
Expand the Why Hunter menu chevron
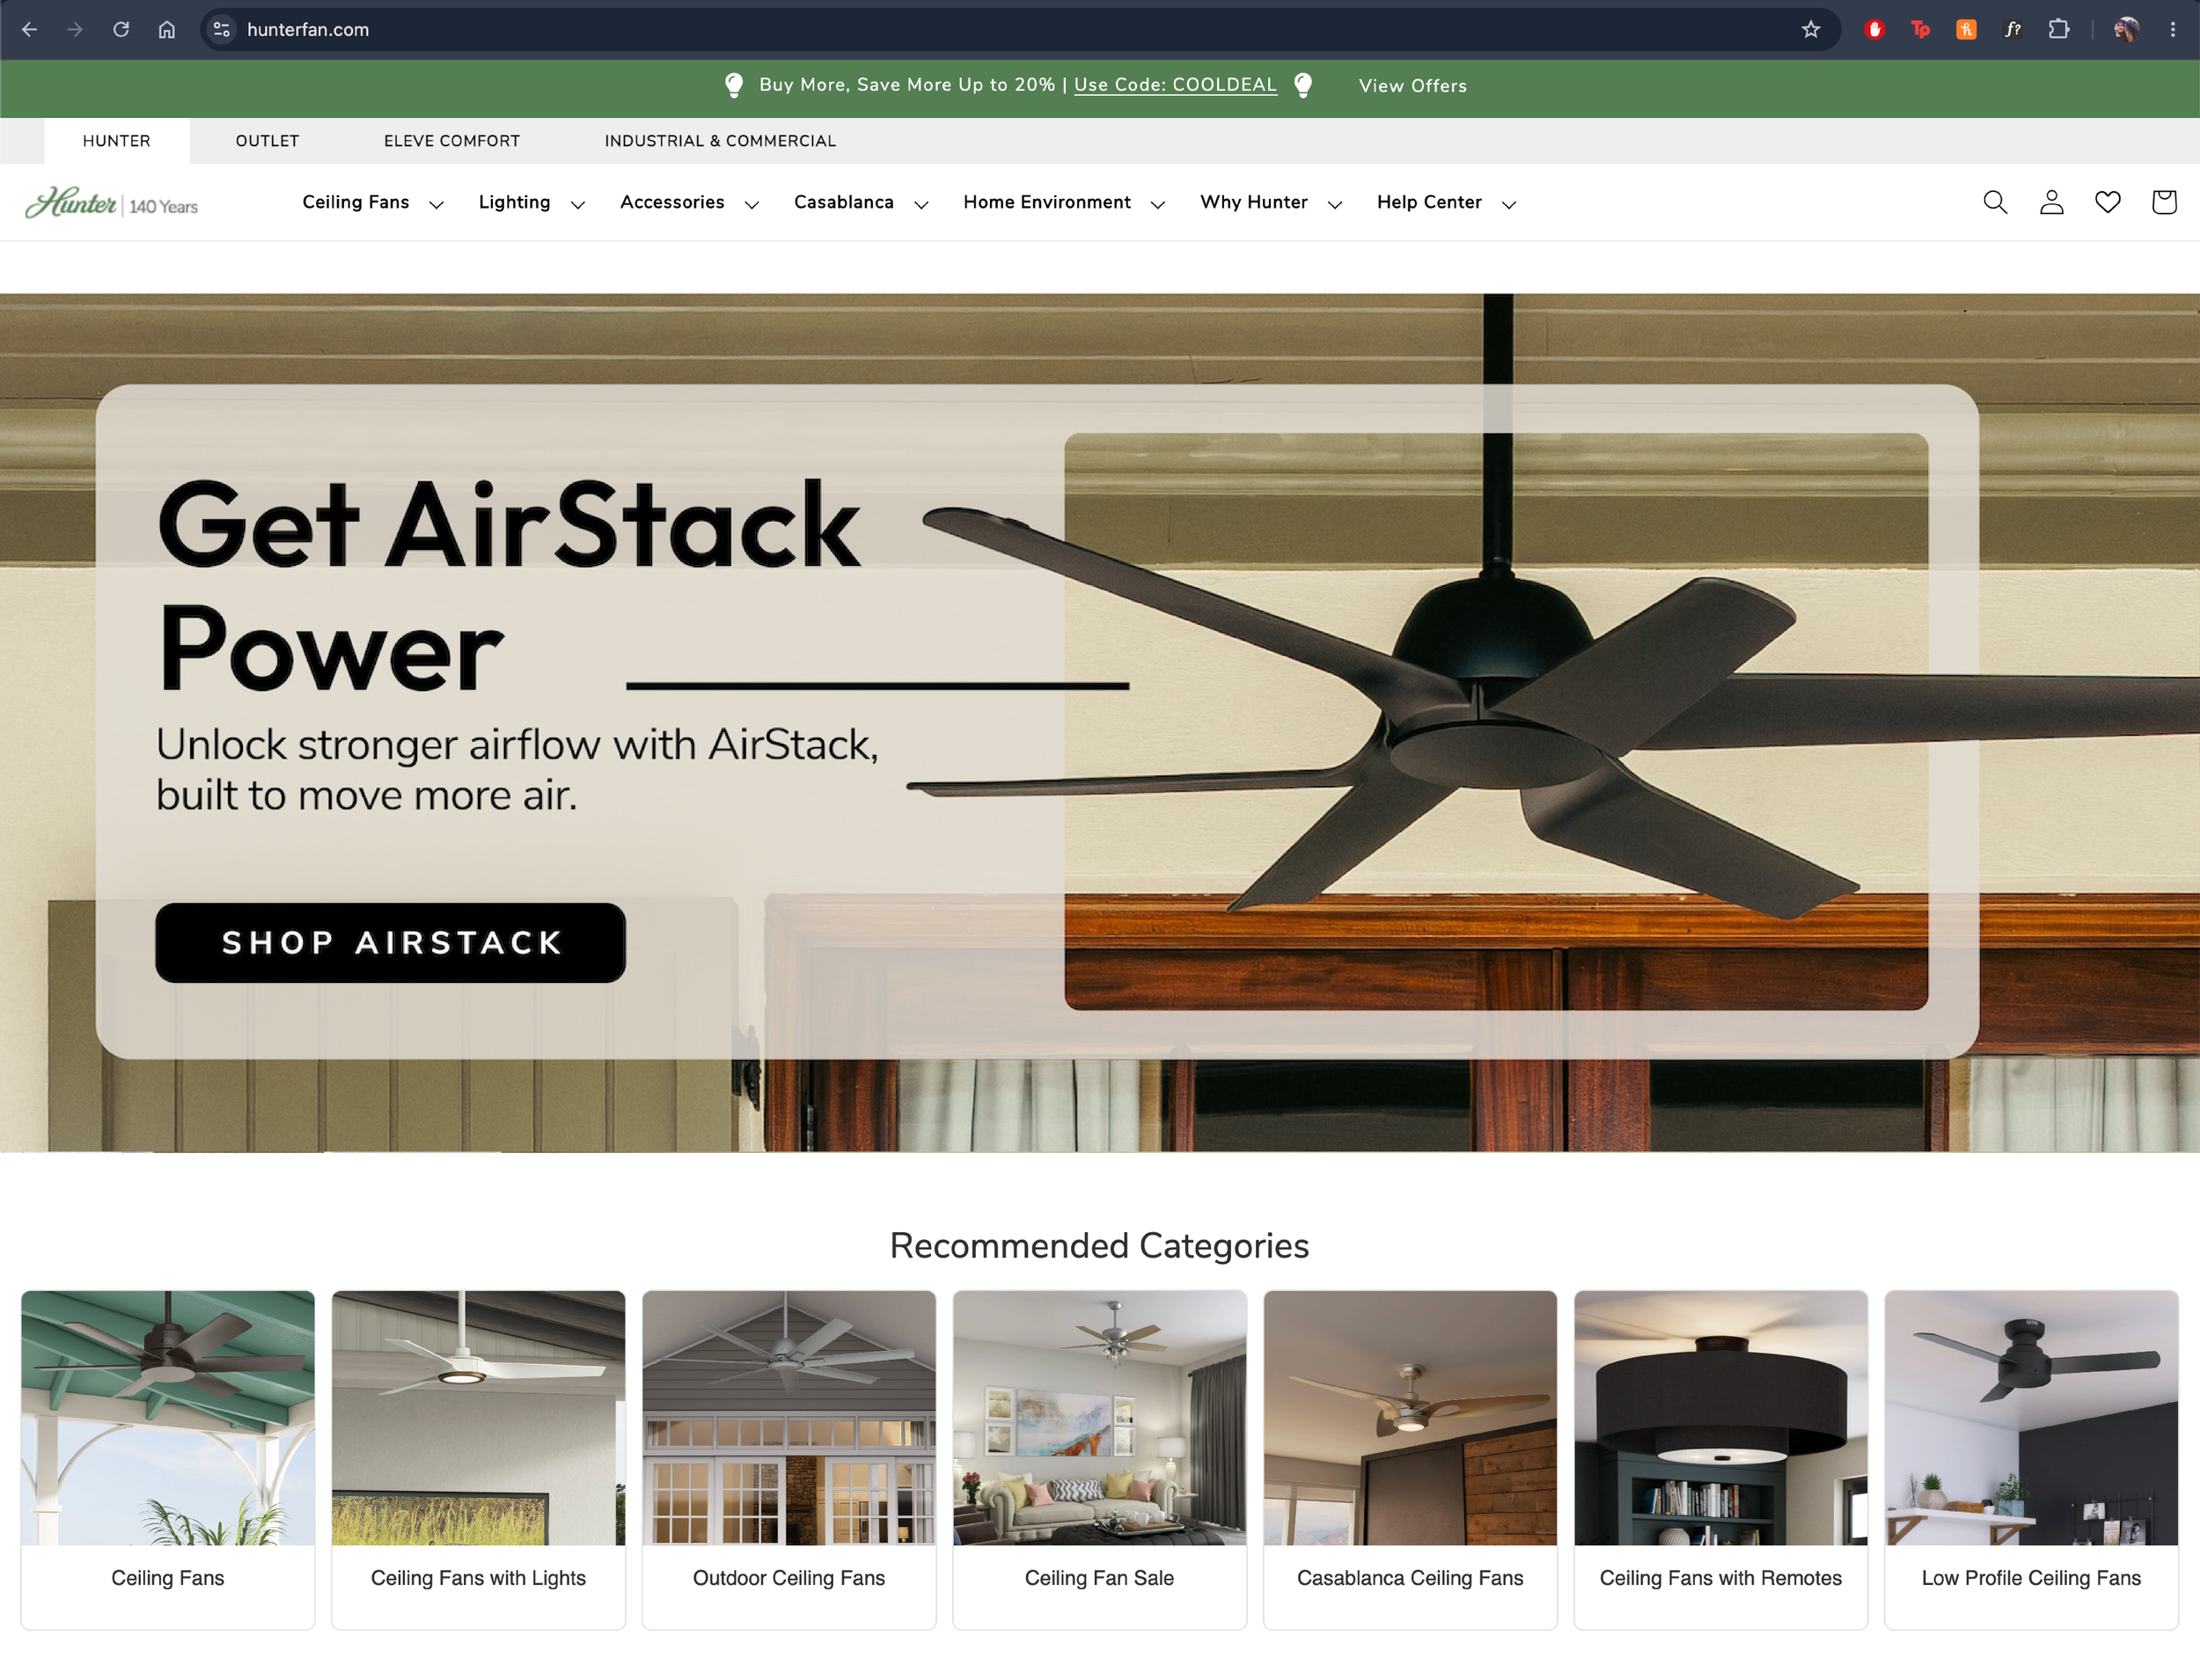point(1334,205)
